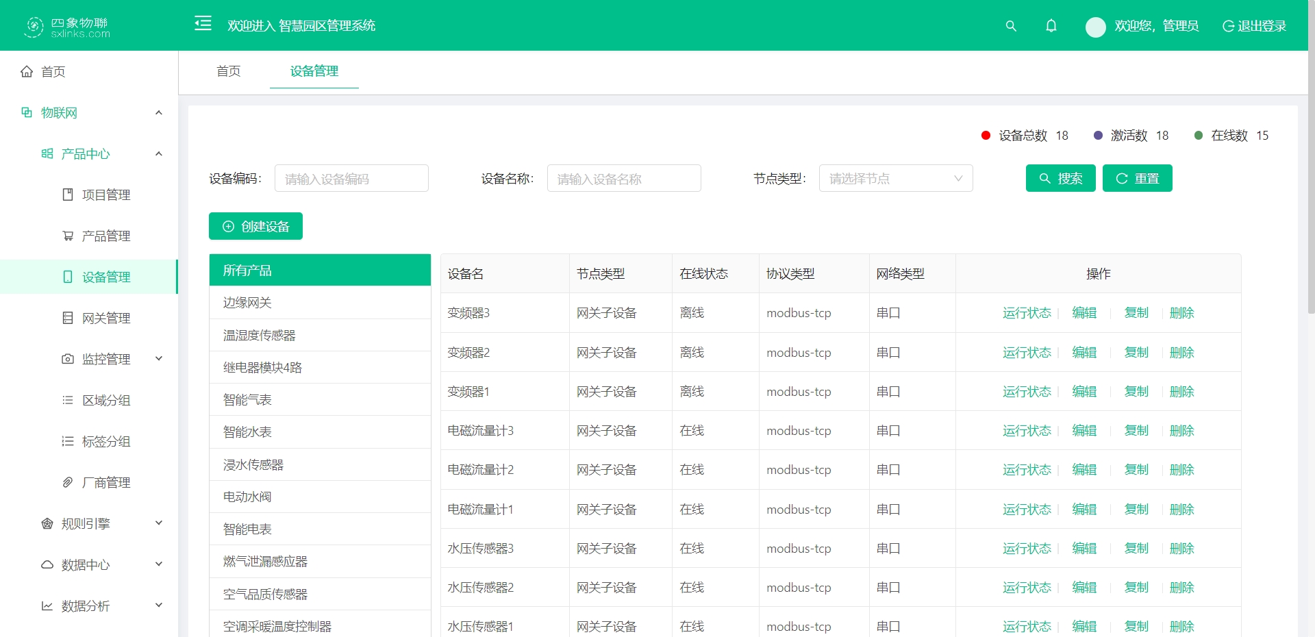Image resolution: width=1315 pixels, height=637 pixels.
Task: Expand the 数据中心 submenu
Action: point(159,564)
